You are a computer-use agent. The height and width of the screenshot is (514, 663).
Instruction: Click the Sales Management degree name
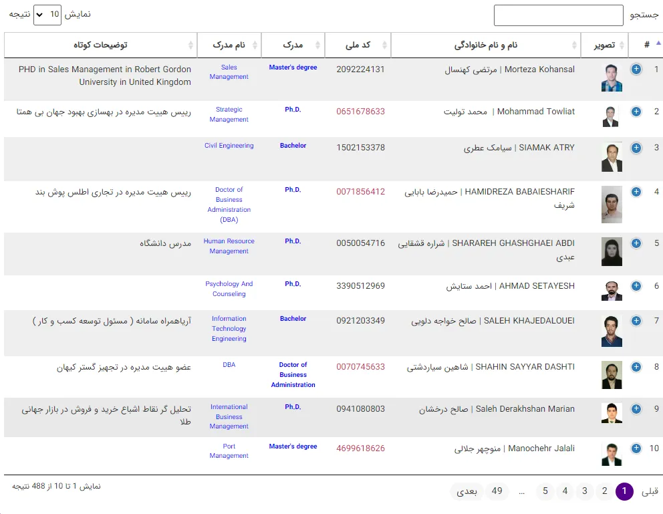[229, 72]
